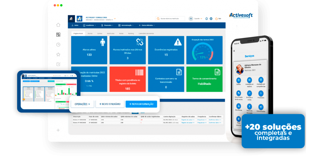This screenshot has width=311, height=157.
Task: Click the search magnifier icon
Action: pyautogui.click(x=158, y=19)
